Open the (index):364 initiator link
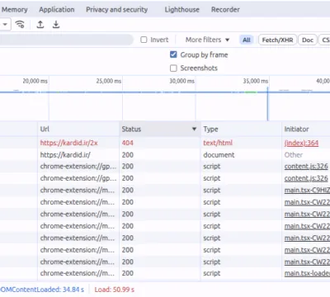 click(301, 143)
